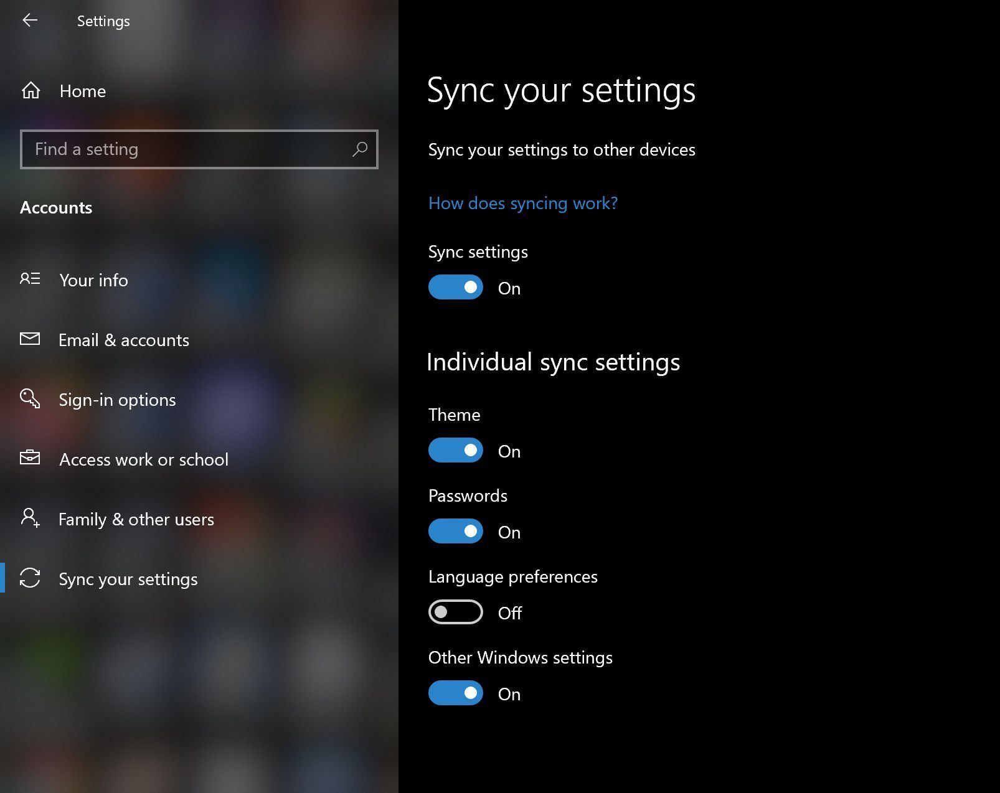This screenshot has width=1000, height=793.
Task: Click the search magnifier icon
Action: click(x=360, y=149)
